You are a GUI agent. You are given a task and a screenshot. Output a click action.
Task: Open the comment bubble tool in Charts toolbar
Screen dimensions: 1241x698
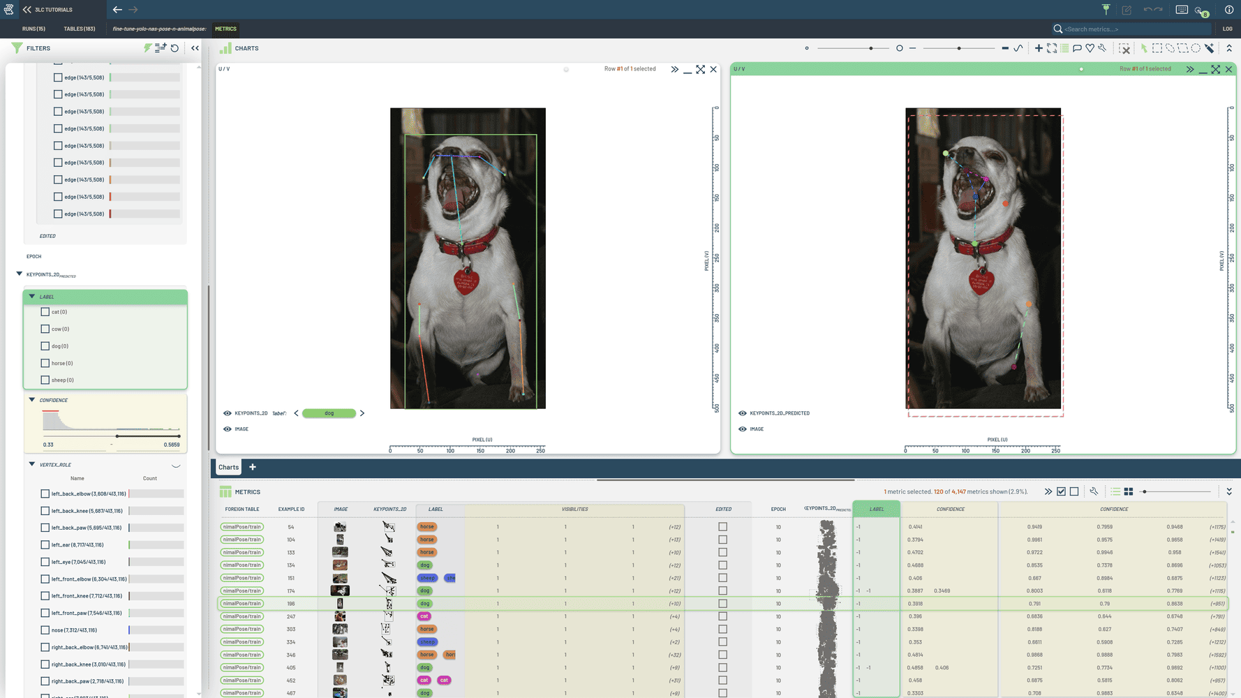point(1077,48)
